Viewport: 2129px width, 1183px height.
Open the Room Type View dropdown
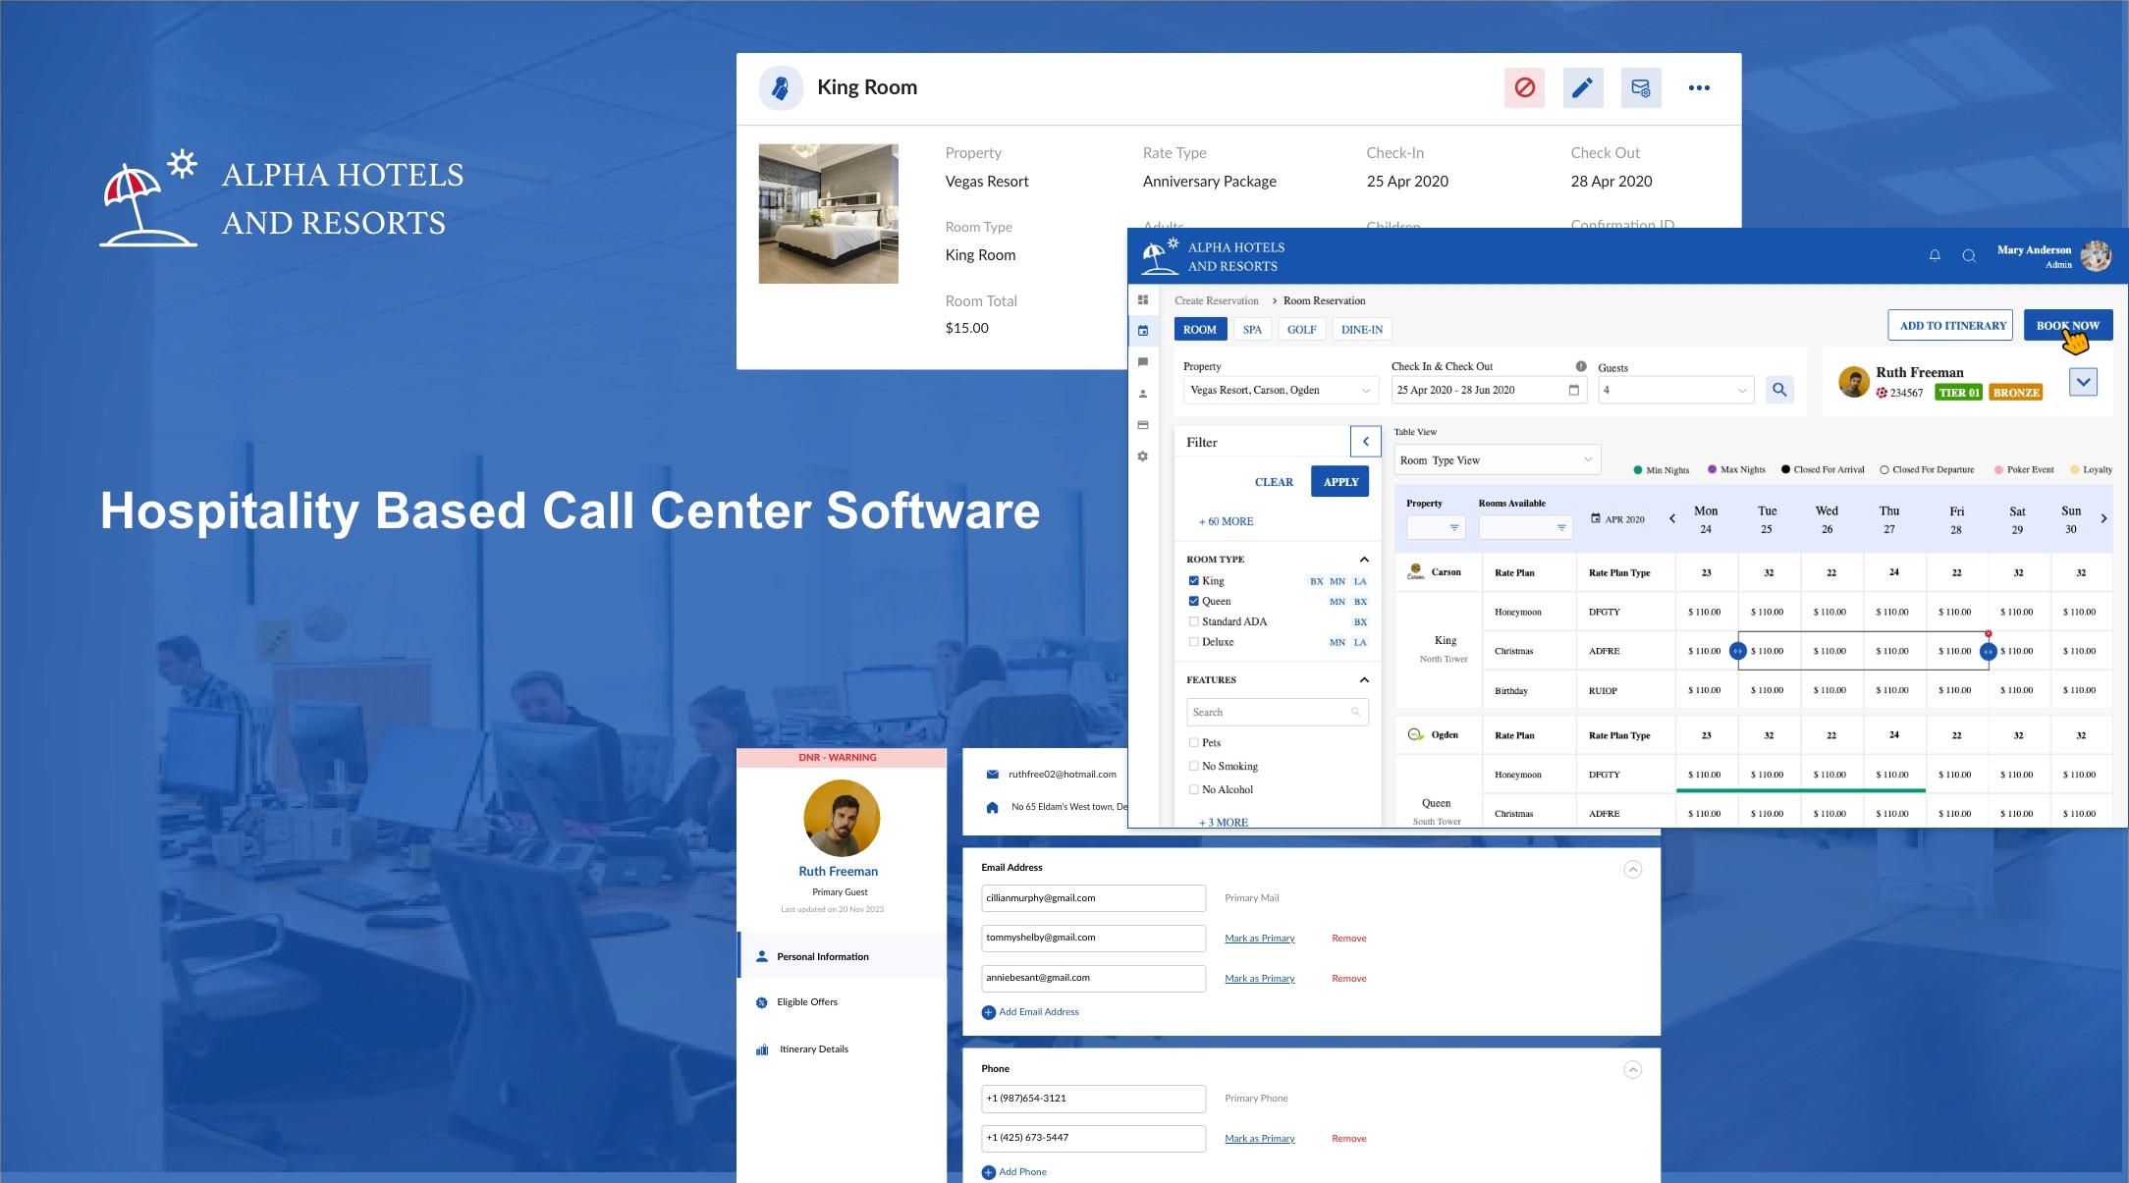coord(1497,460)
